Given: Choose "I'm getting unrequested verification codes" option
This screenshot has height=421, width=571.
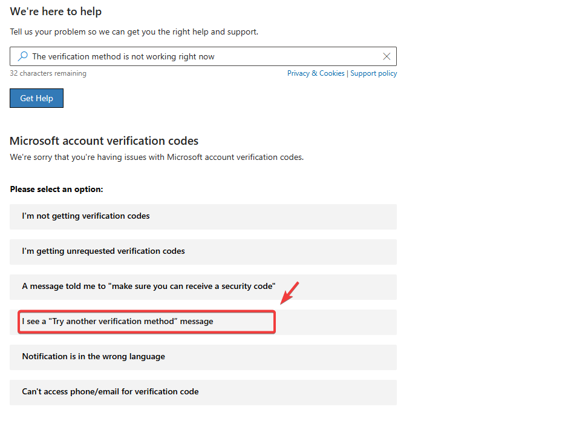Looking at the screenshot, I should (203, 251).
